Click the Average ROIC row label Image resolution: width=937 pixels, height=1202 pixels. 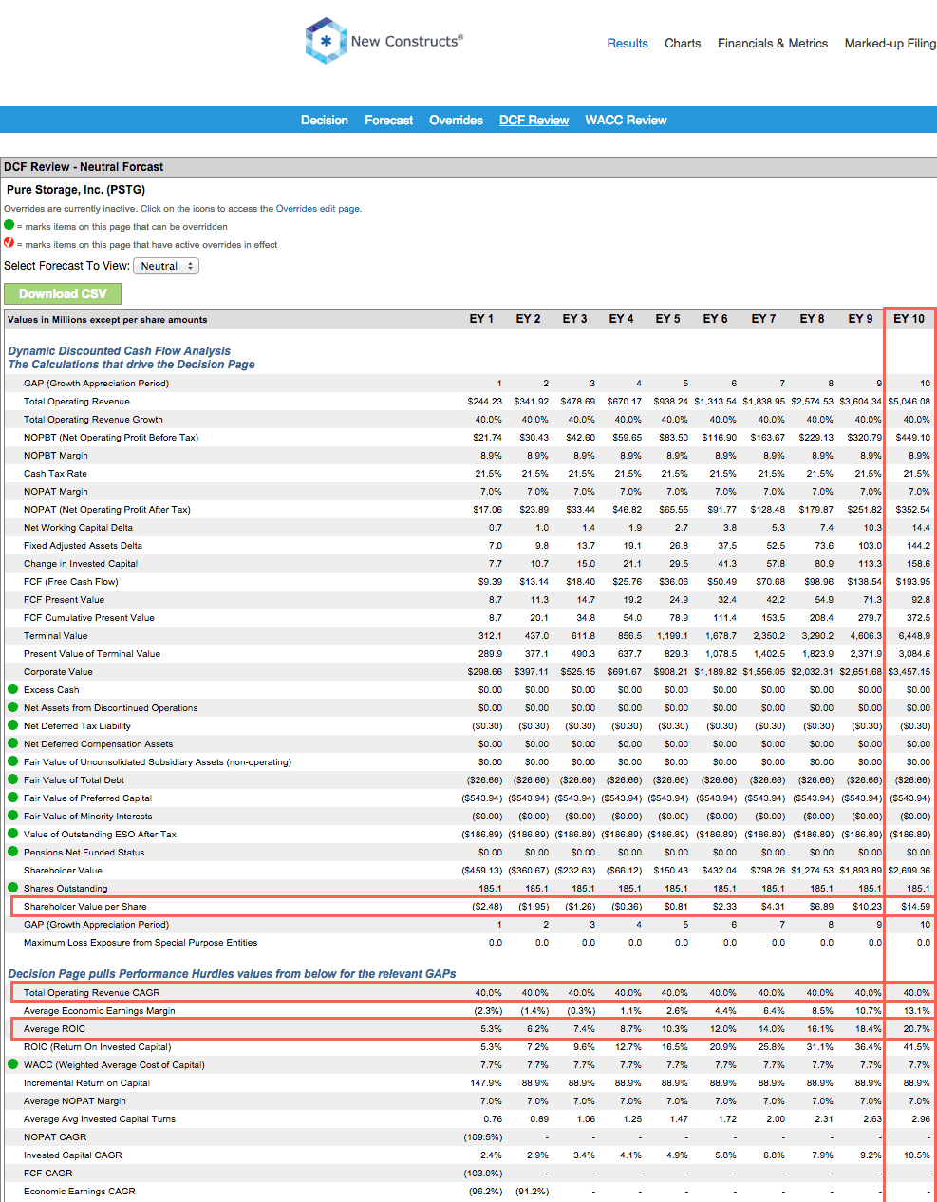pyautogui.click(x=54, y=1028)
